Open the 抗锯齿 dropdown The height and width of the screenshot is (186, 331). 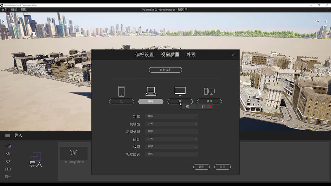pyautogui.click(x=171, y=124)
